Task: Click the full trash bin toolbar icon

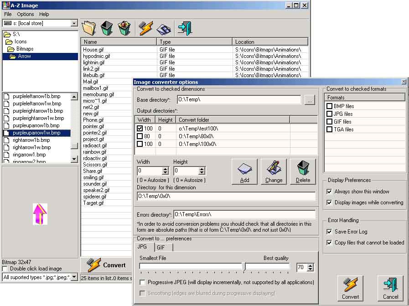Action: (x=124, y=28)
